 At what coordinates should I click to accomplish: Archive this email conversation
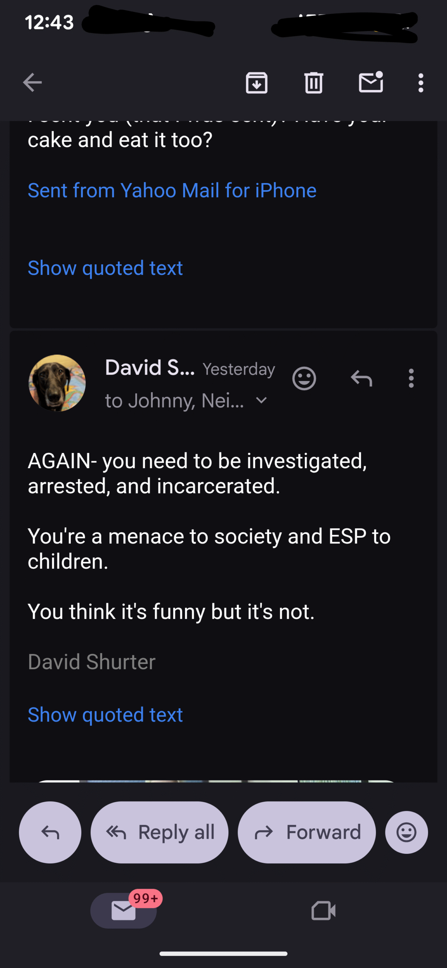pos(256,83)
